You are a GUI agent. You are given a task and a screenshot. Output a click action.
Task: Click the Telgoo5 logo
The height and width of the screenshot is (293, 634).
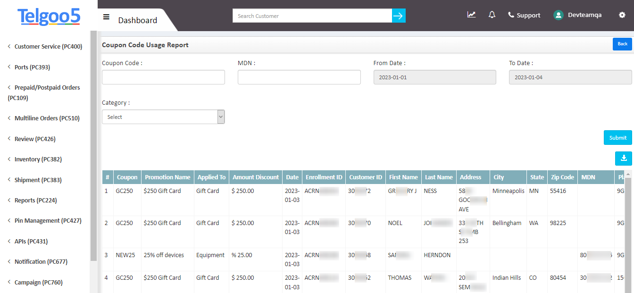pyautogui.click(x=49, y=17)
